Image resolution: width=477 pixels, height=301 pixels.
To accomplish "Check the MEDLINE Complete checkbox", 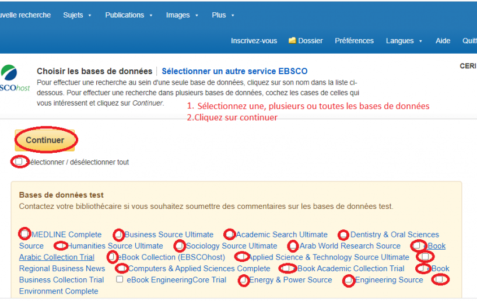I will (24, 235).
